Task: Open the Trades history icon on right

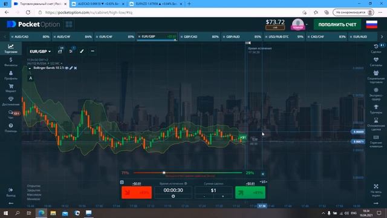Action: pyautogui.click(x=376, y=48)
